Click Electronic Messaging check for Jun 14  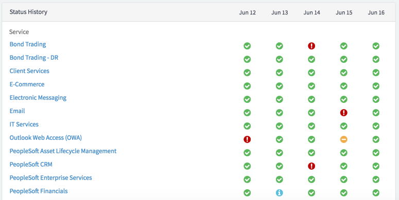[311, 99]
